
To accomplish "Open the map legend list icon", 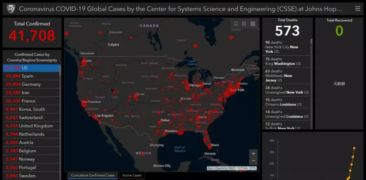I will point(244,24).
